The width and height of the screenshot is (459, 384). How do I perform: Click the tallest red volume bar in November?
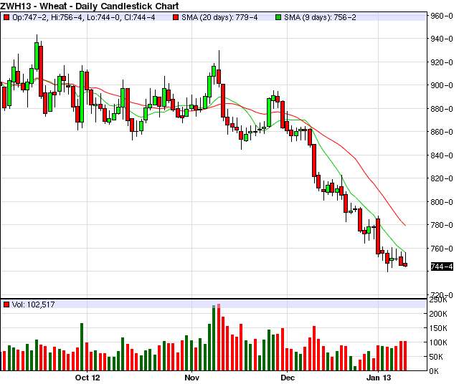point(218,337)
